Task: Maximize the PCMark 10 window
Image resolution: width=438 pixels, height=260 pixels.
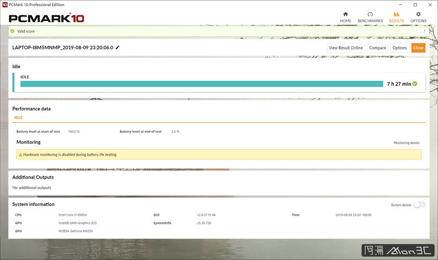Action: click(415, 5)
